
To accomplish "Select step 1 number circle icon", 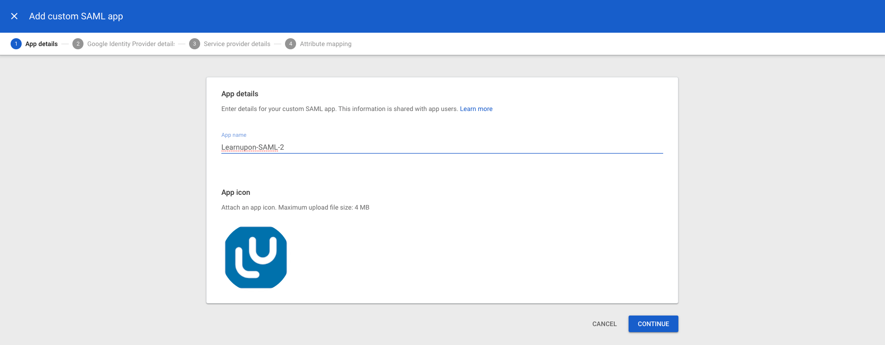I will click(16, 44).
